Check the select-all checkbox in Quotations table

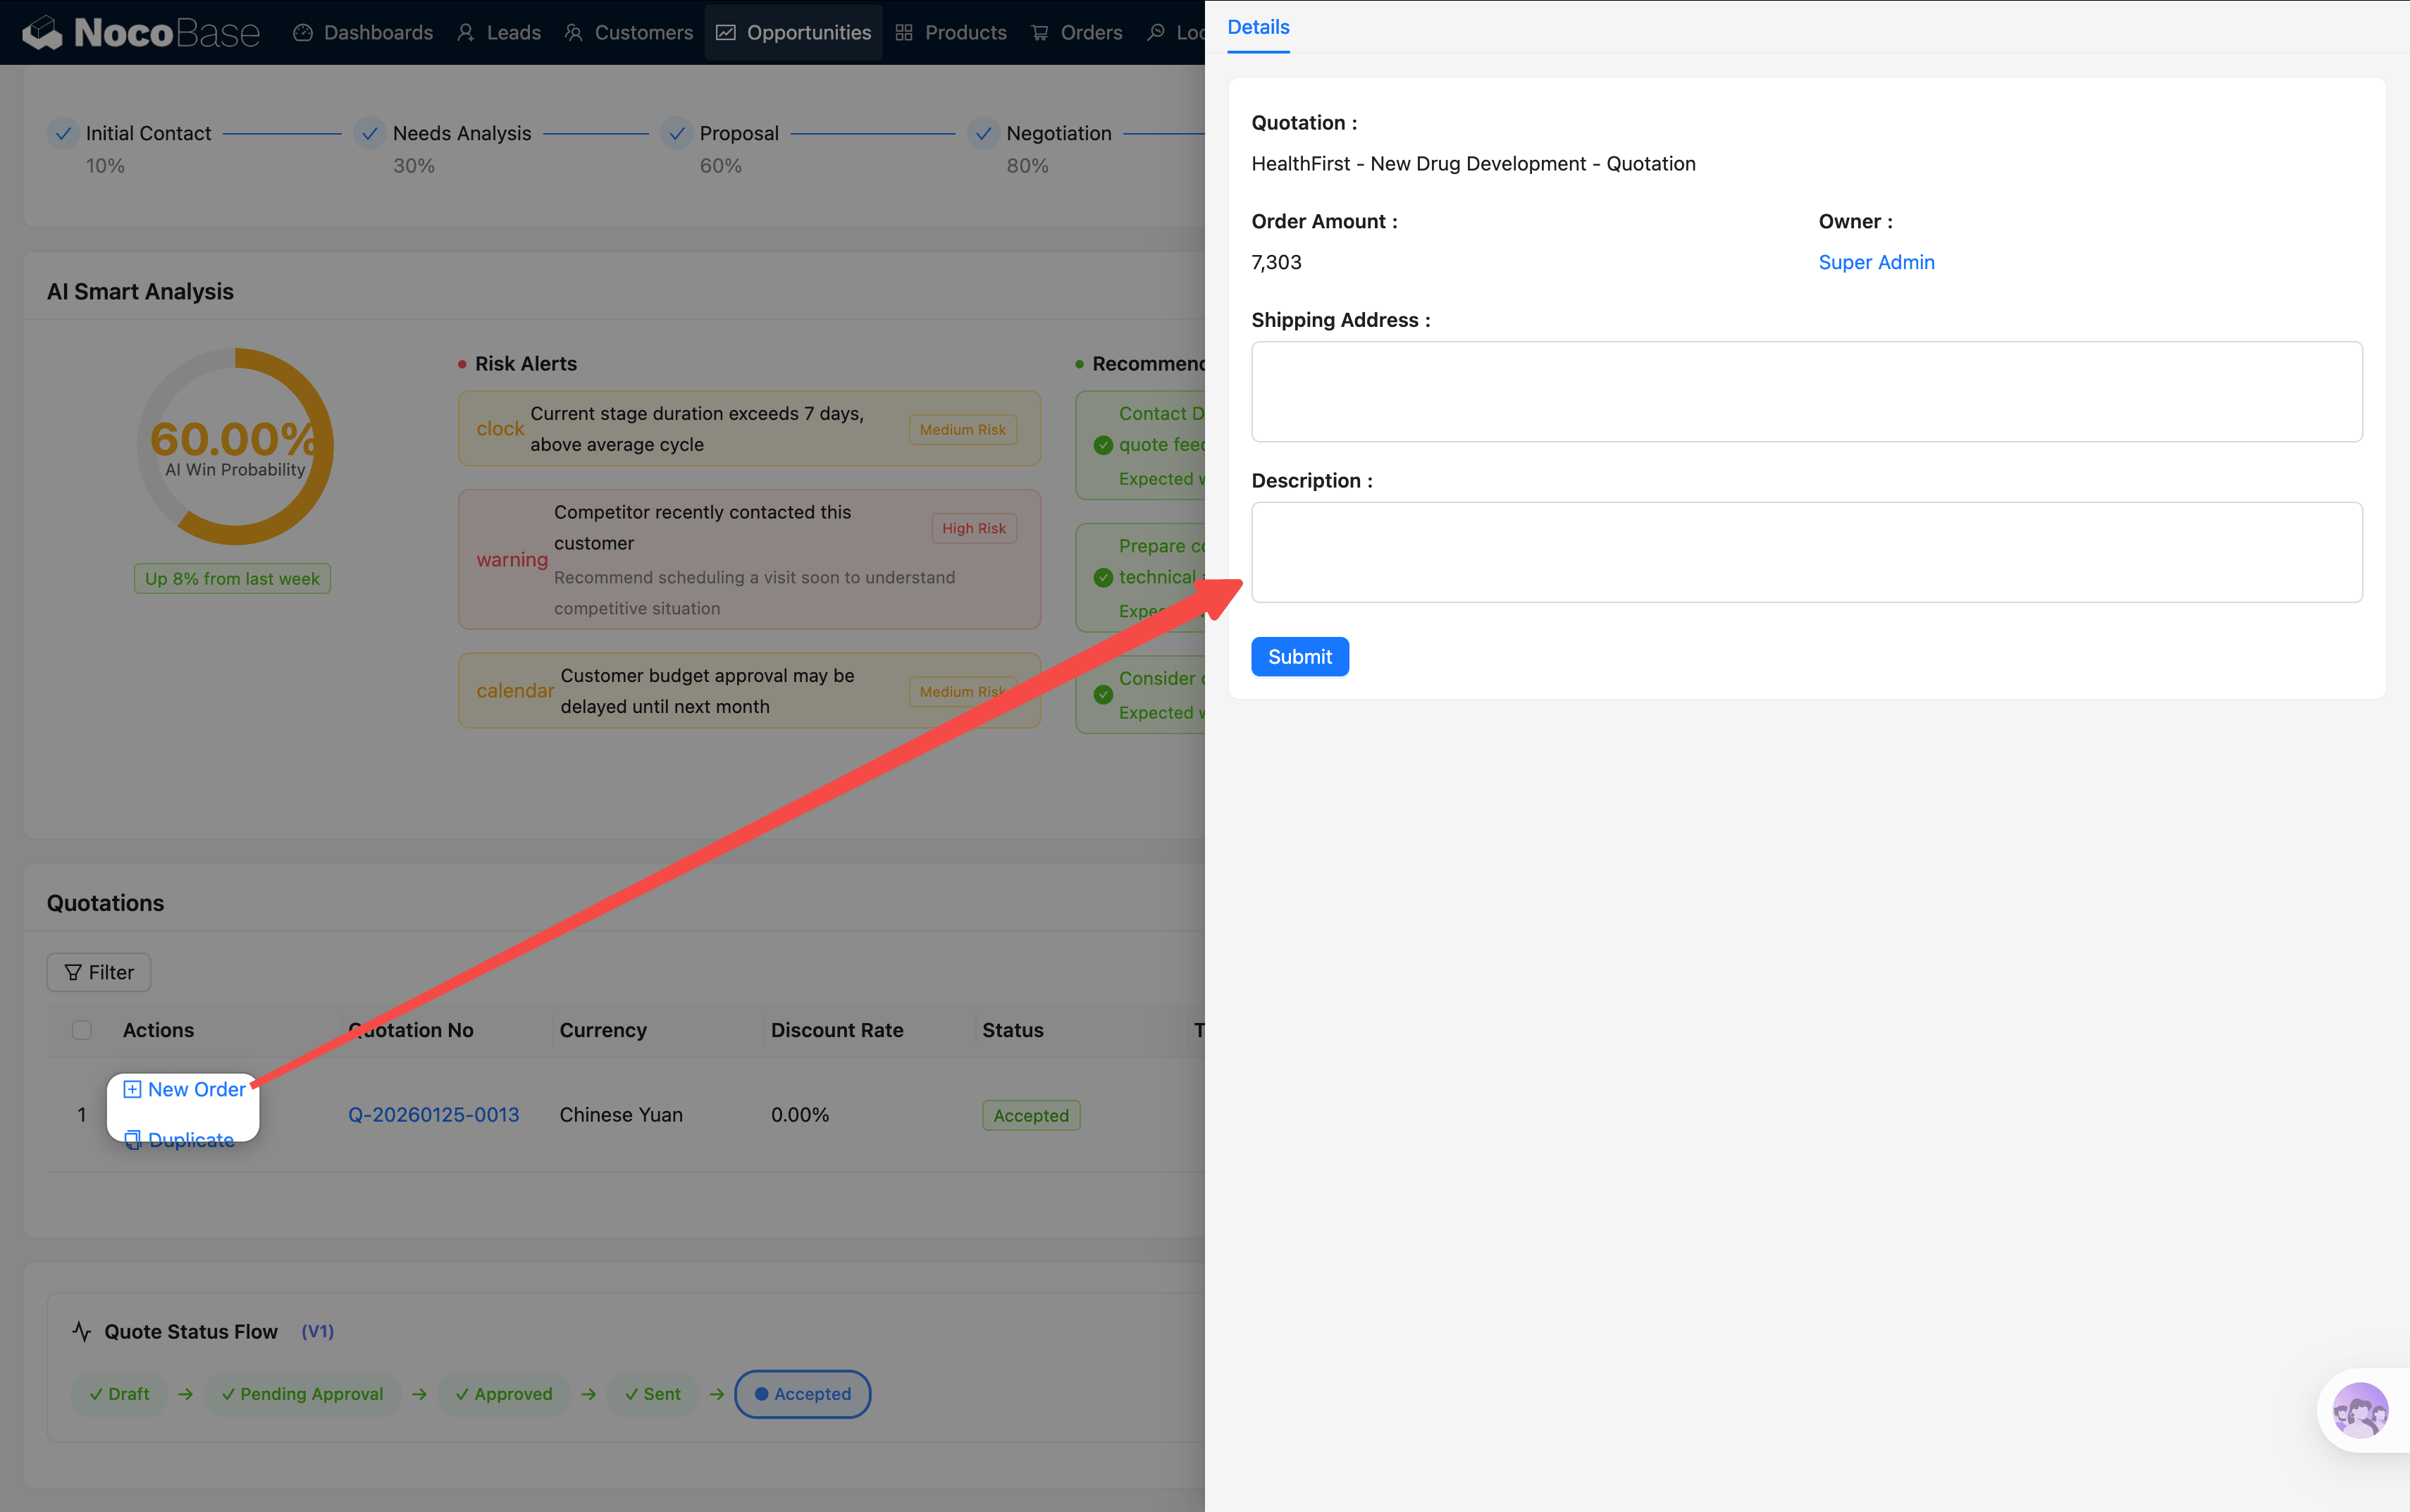click(82, 1030)
